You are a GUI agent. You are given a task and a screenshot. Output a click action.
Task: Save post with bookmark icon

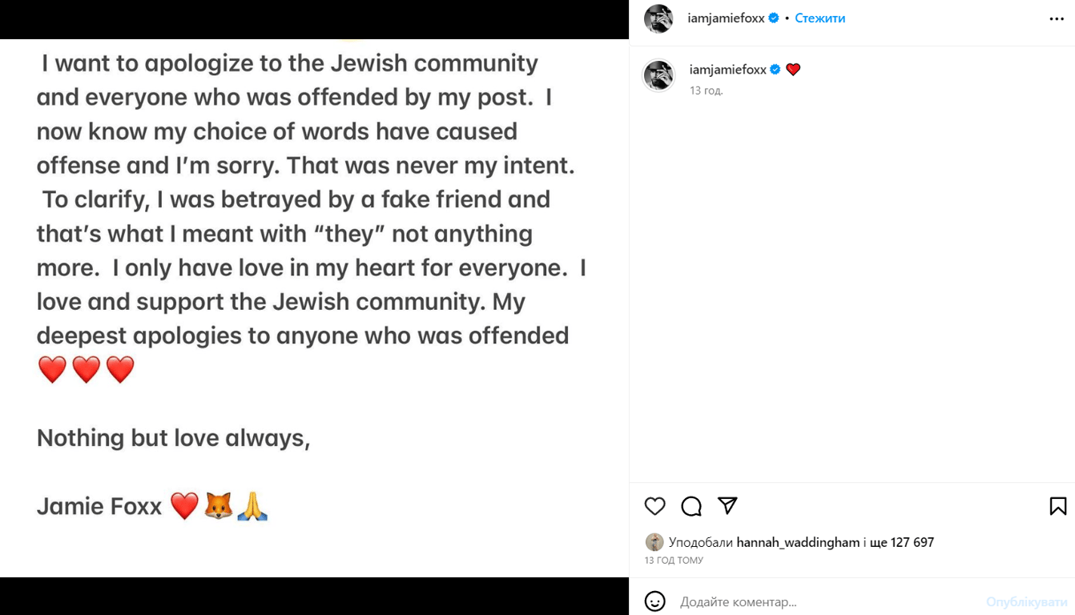coord(1057,506)
